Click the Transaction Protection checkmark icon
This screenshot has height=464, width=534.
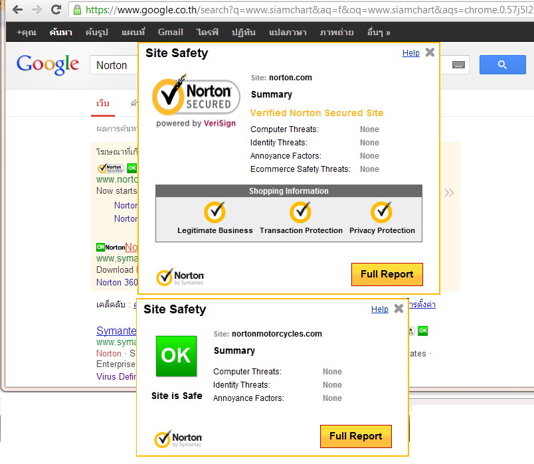pyautogui.click(x=300, y=212)
